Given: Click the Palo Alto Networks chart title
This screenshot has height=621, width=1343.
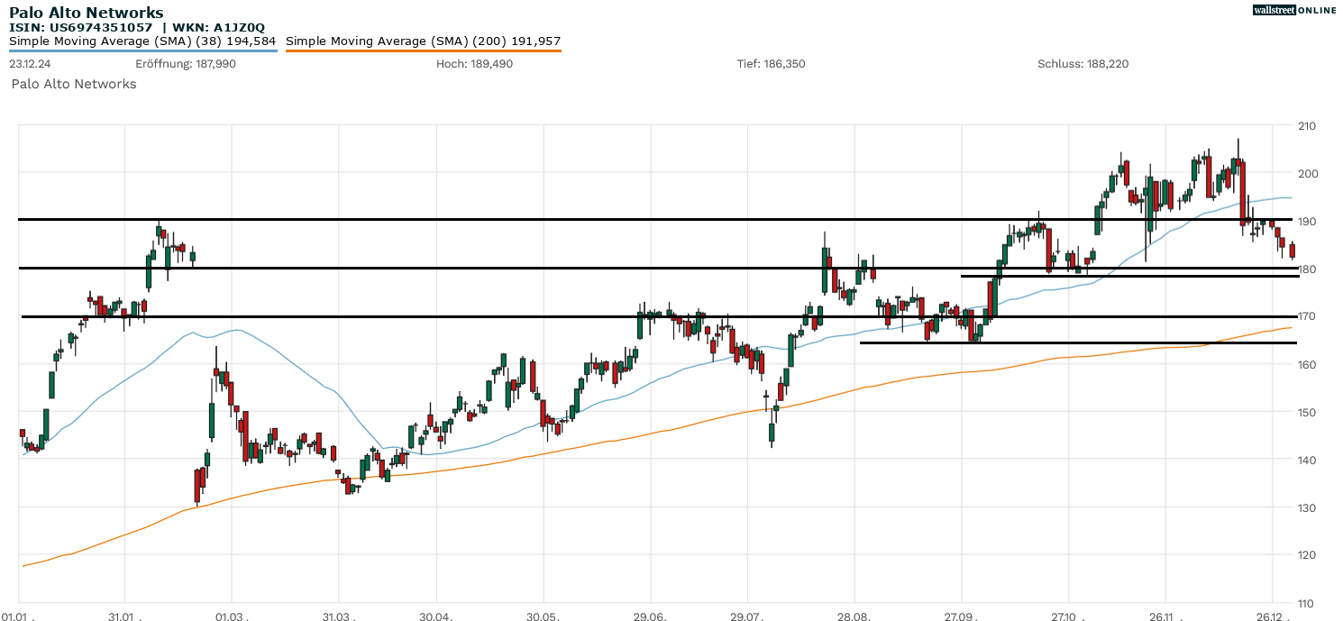Looking at the screenshot, I should tap(87, 13).
